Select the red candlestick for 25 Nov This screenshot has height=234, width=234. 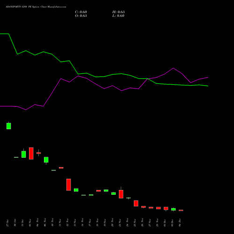pyautogui.click(x=136, y=204)
